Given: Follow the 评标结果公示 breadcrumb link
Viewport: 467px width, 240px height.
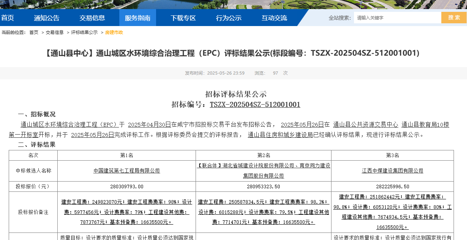Looking at the screenshot, I should [x=84, y=32].
